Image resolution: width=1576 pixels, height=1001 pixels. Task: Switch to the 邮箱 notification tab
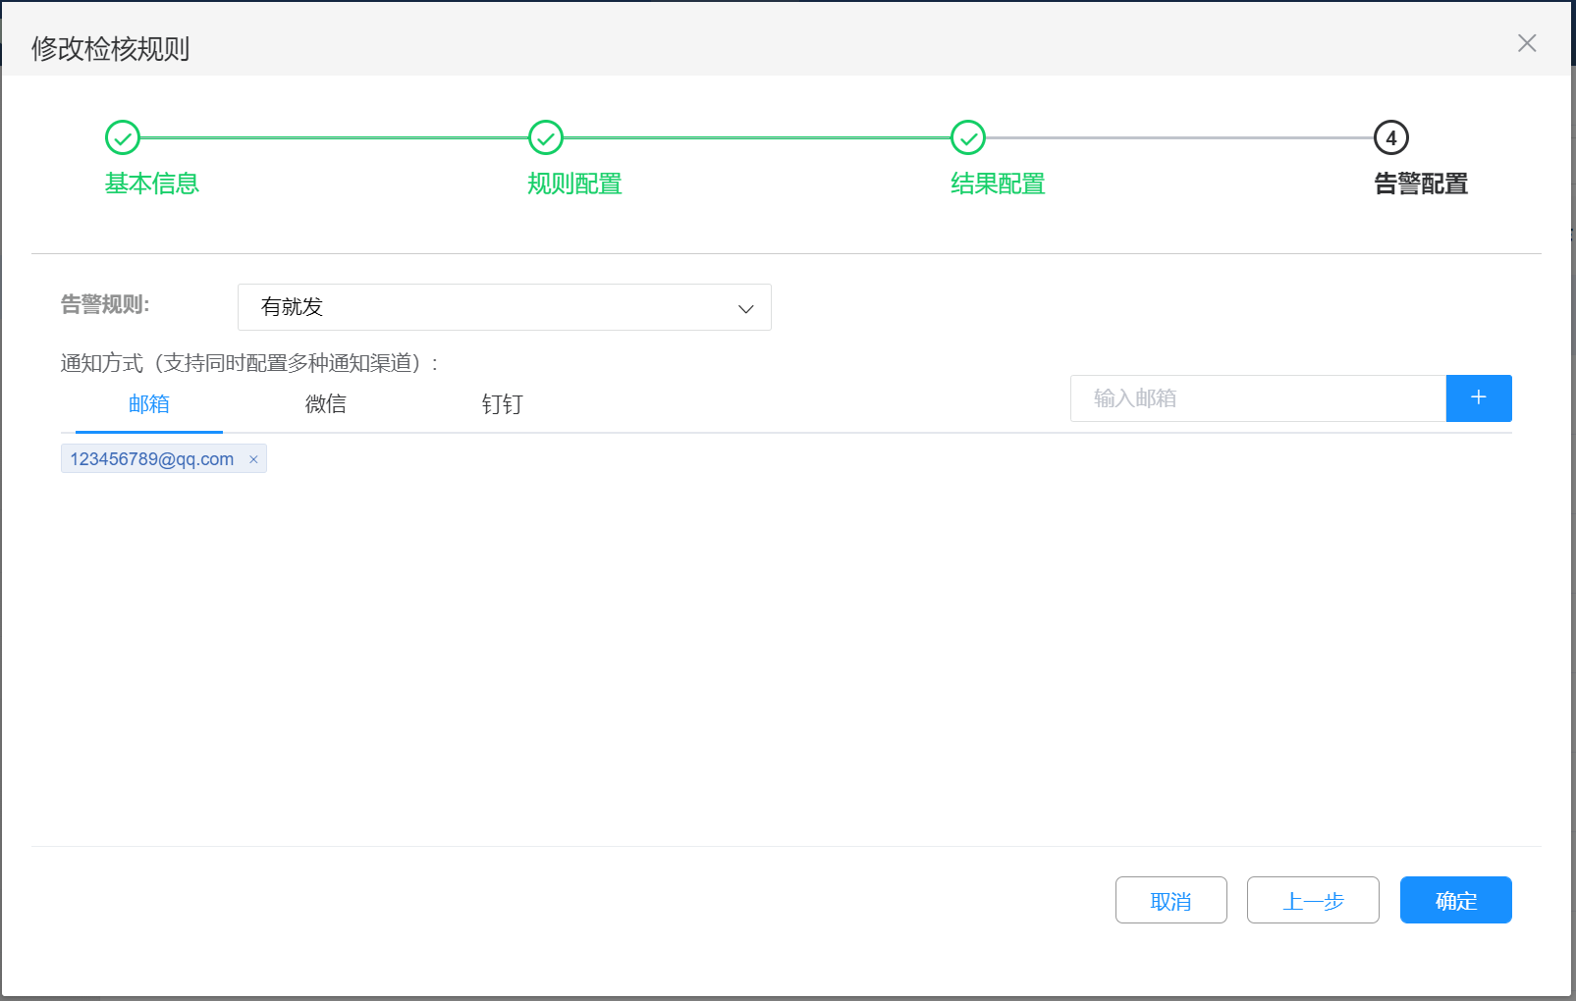pos(149,404)
